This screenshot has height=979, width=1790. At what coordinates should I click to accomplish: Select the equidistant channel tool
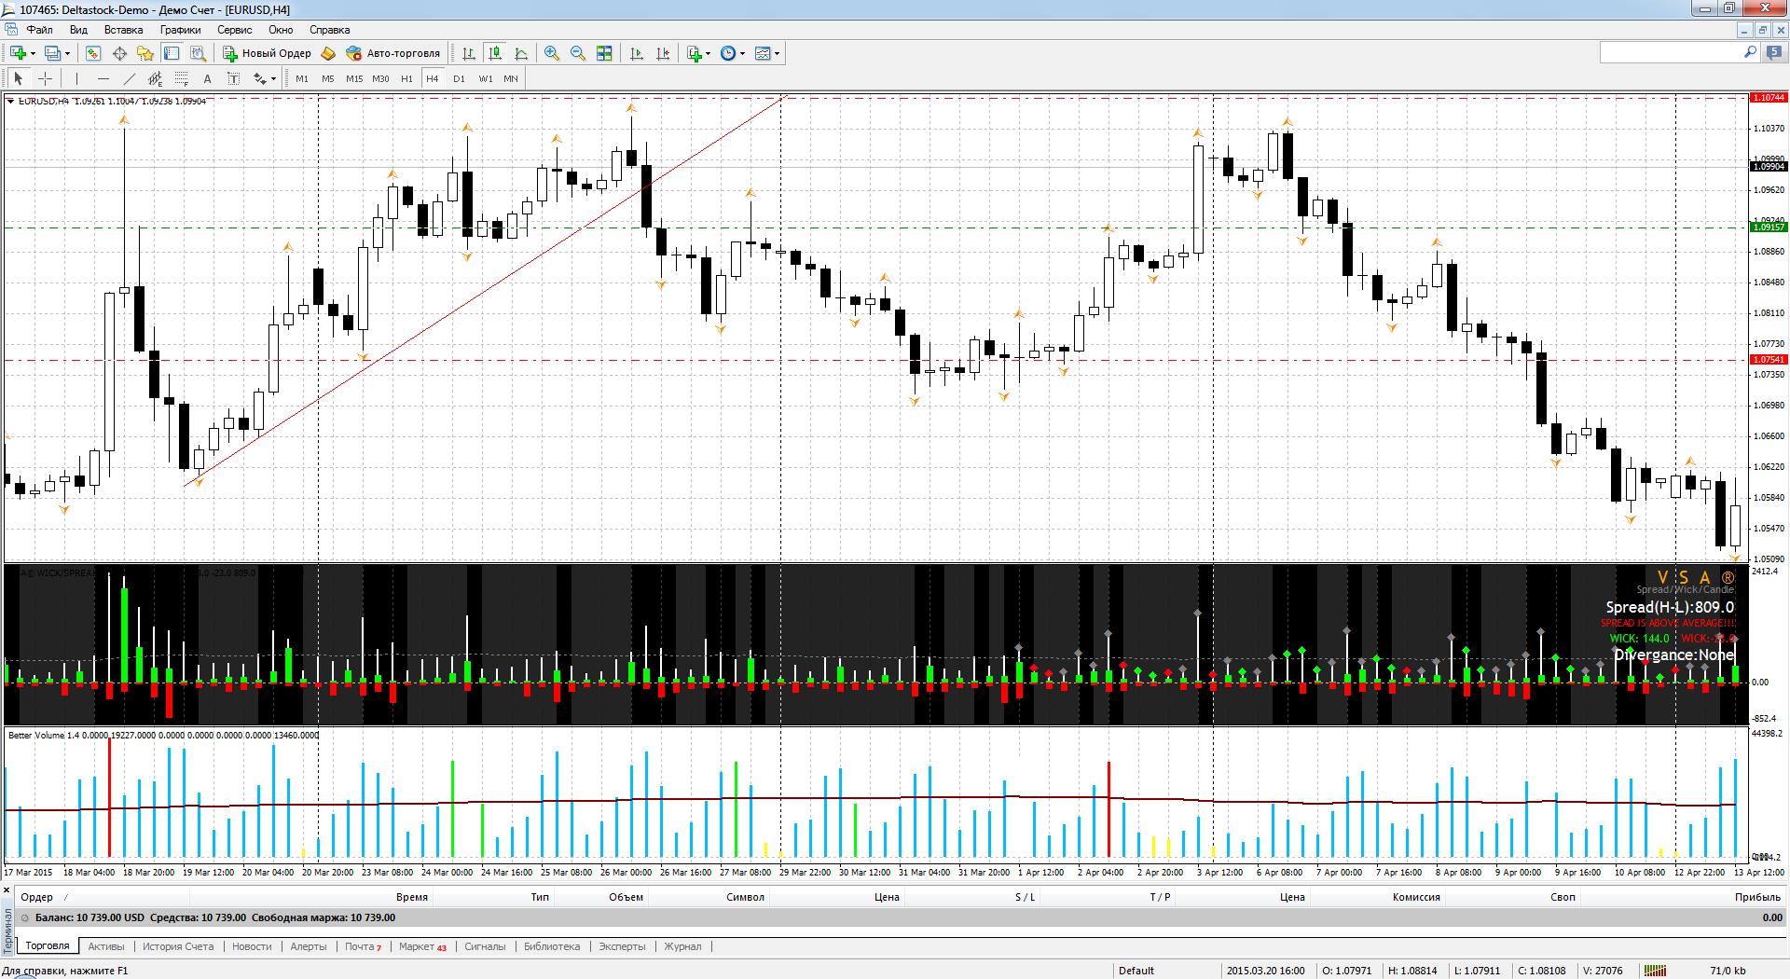155,78
